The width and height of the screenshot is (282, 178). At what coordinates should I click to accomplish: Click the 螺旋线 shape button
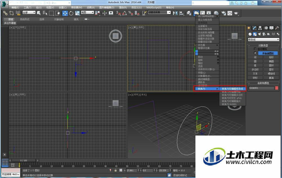271,74
